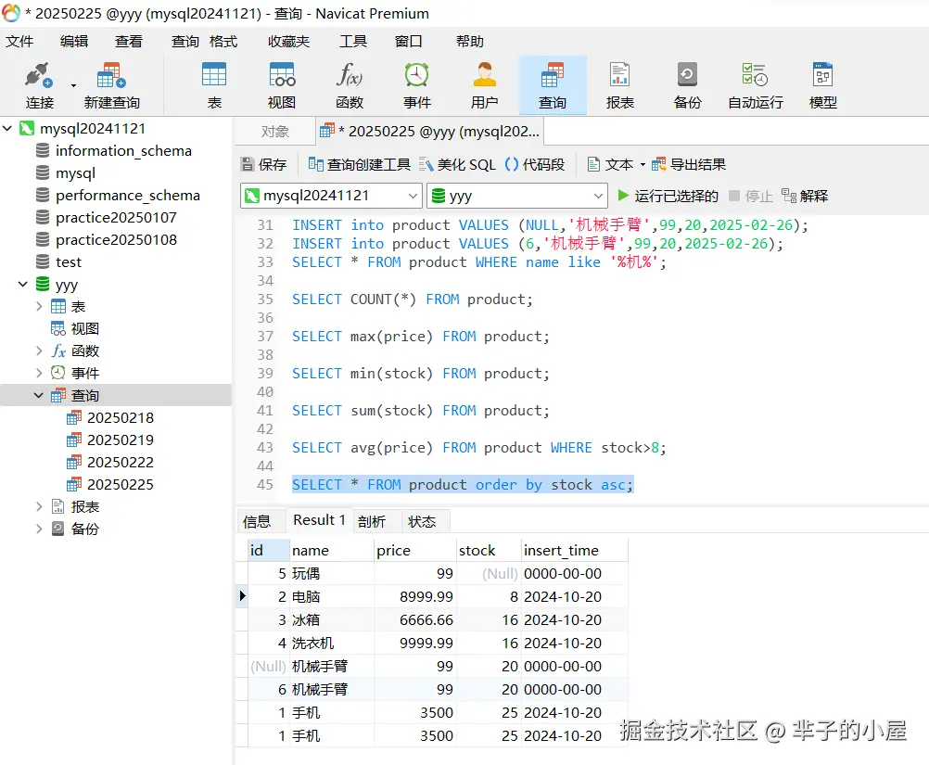Viewport: 929px width, 765px height.
Task: Expand the 备份 node under yyy
Action: [x=39, y=529]
